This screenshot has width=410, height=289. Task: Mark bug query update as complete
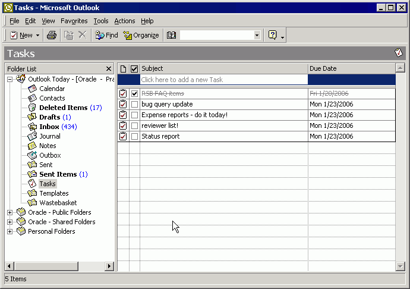tap(134, 104)
